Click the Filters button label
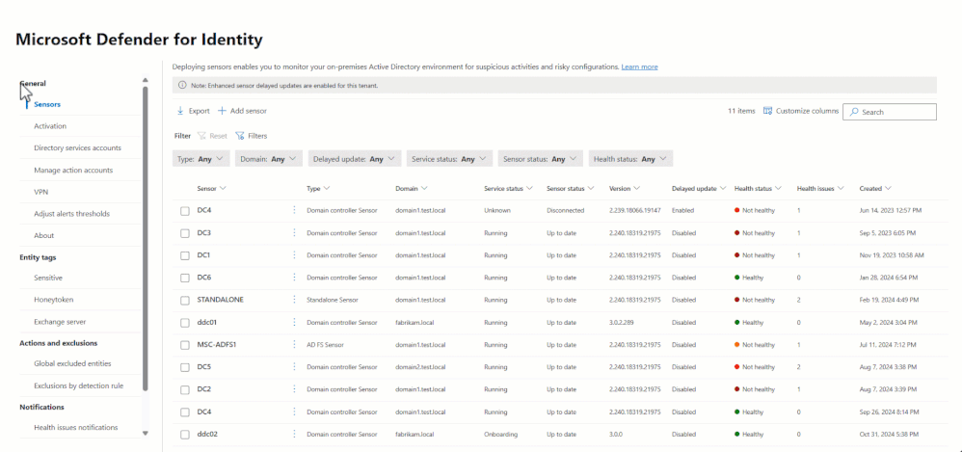The width and height of the screenshot is (962, 452). coord(257,136)
